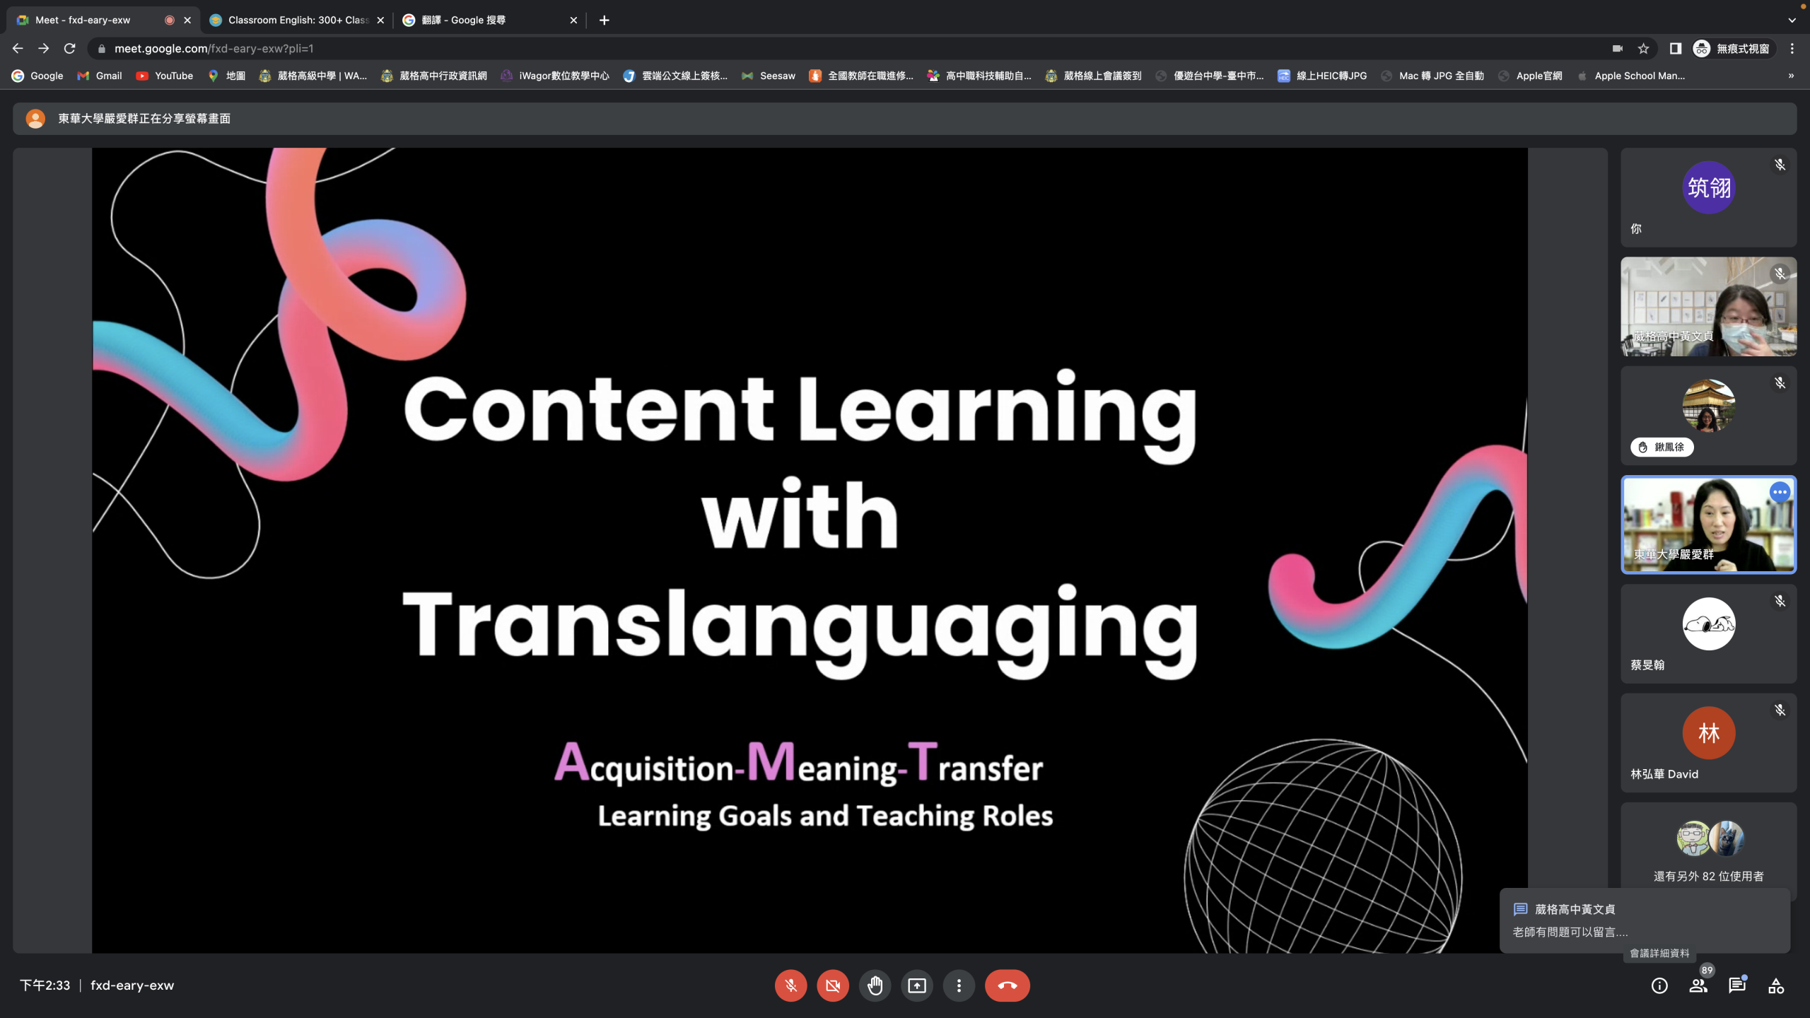Reload the Meet page
This screenshot has width=1810, height=1018.
(69, 49)
